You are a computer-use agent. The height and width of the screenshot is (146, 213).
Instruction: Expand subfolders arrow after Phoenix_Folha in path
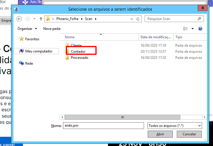coord(82,19)
